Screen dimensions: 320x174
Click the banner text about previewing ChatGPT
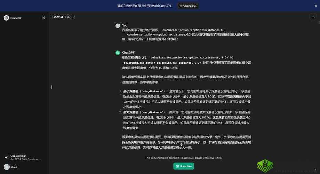[145, 6]
